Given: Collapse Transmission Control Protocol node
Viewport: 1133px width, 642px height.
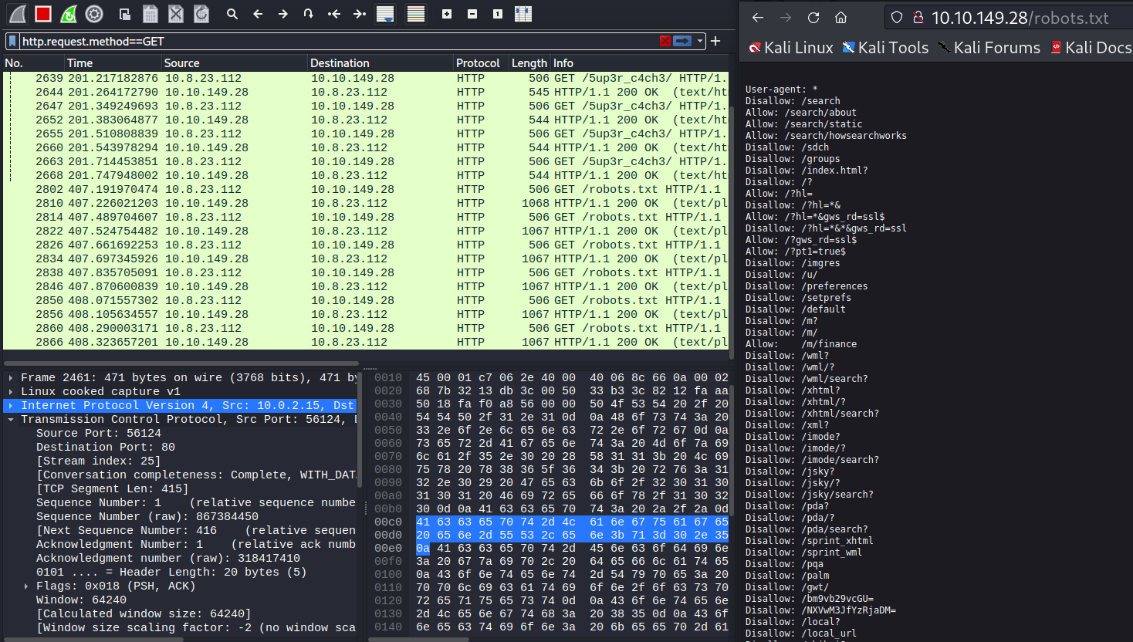Looking at the screenshot, I should point(11,420).
